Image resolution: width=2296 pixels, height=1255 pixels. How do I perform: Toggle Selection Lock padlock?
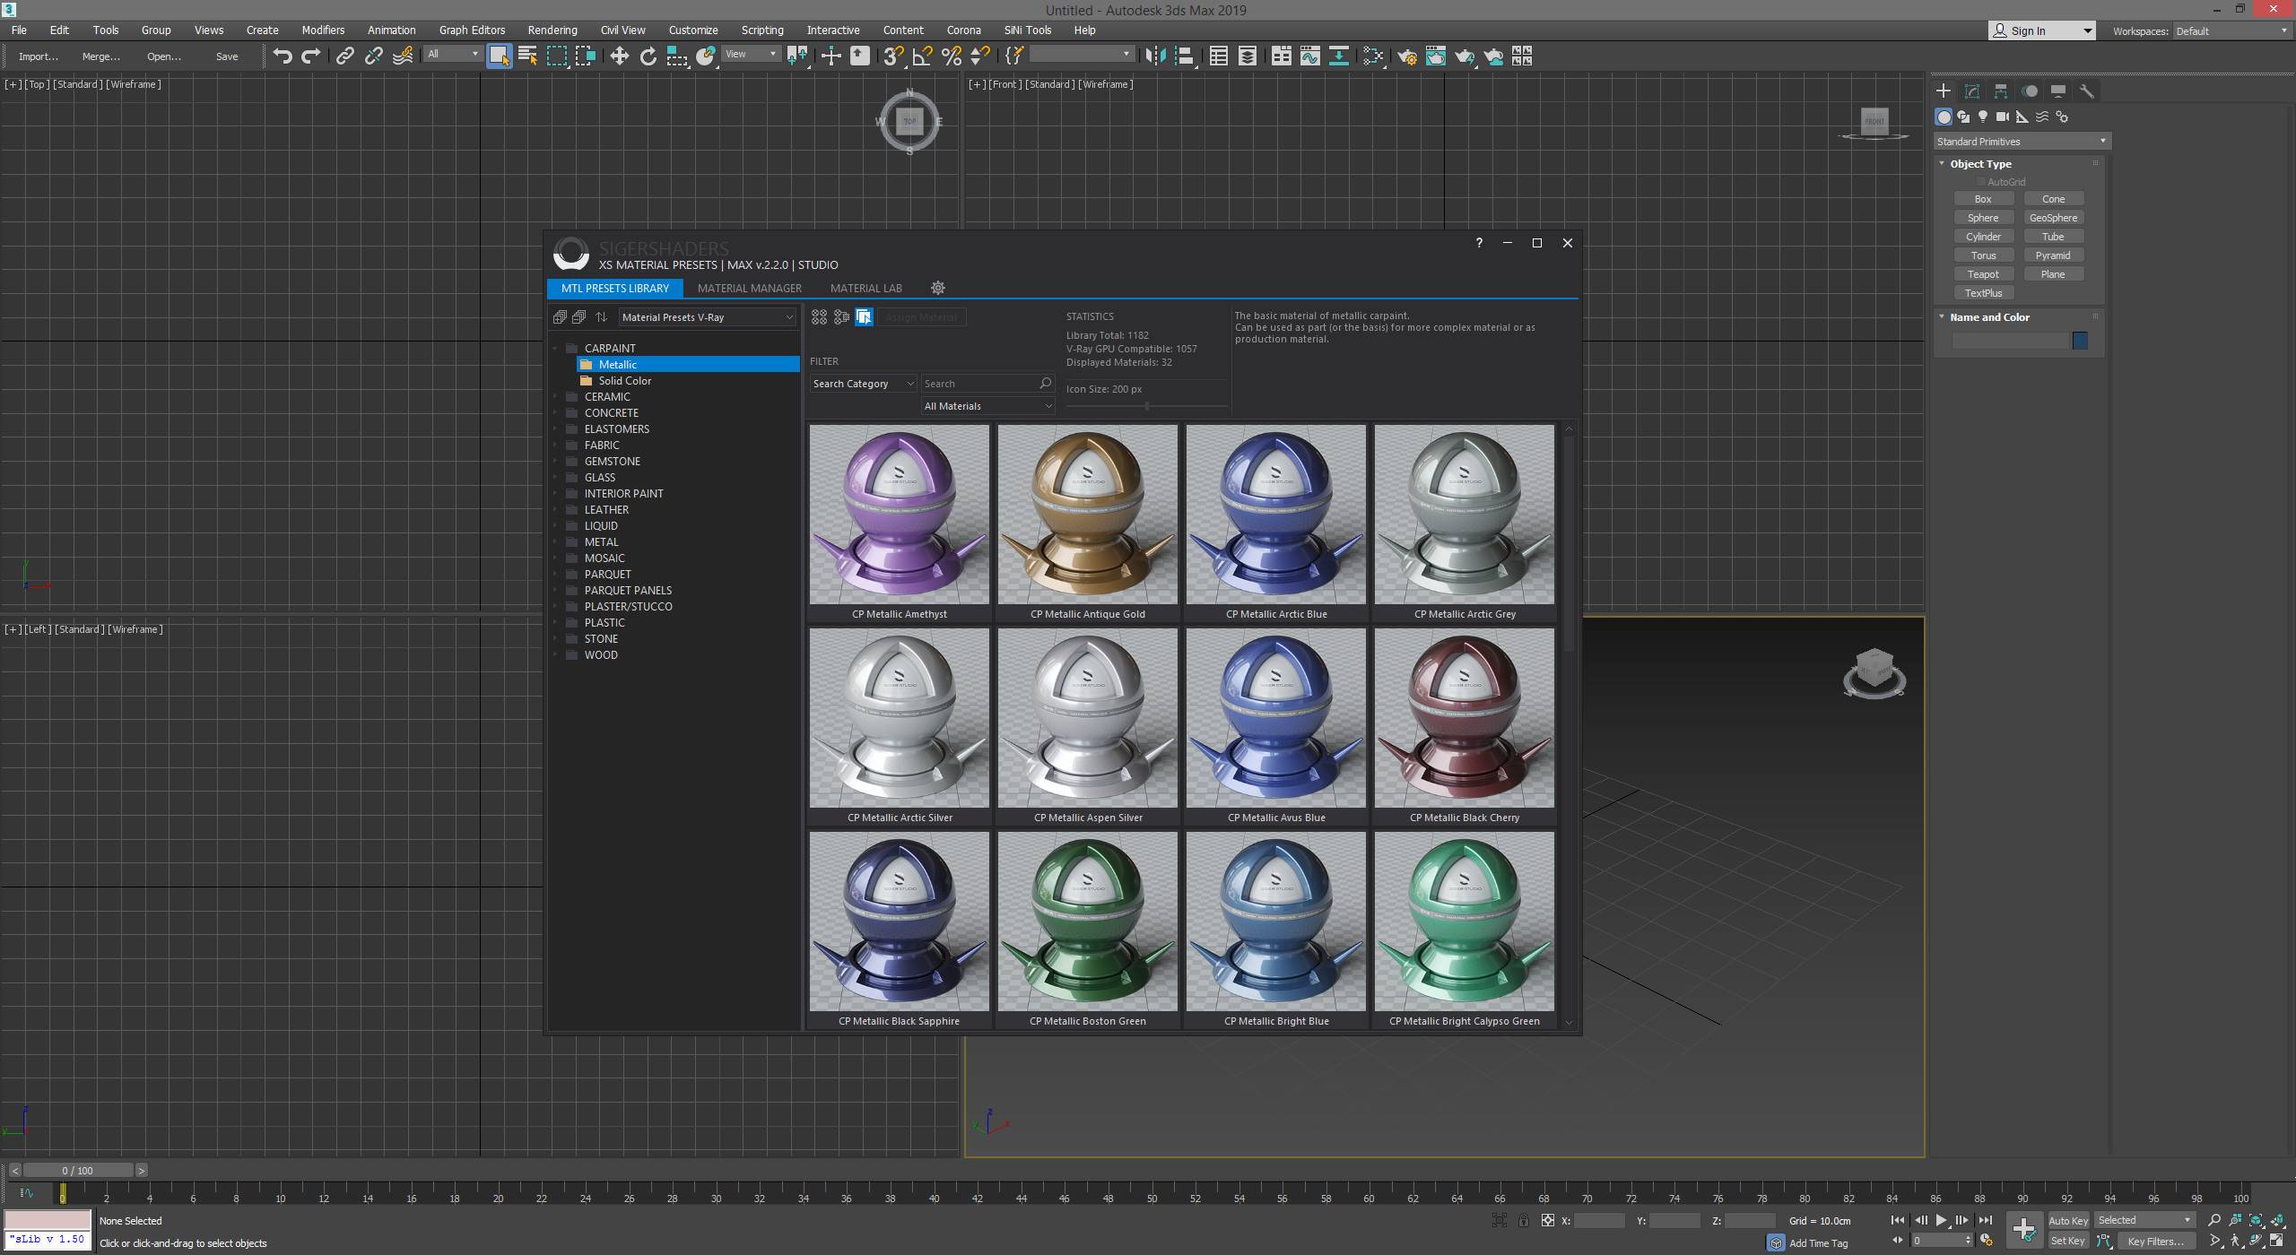click(x=1523, y=1220)
